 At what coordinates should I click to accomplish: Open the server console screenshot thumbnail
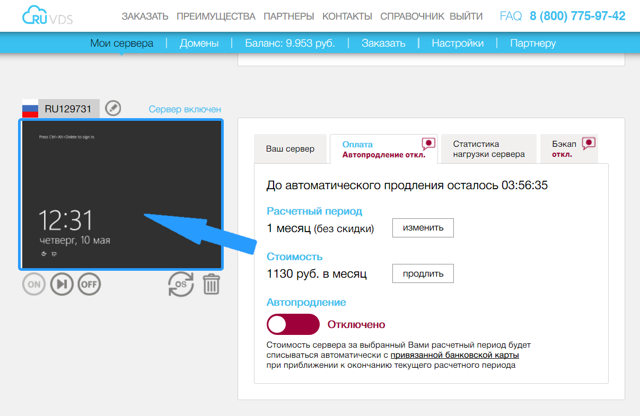pos(121,194)
